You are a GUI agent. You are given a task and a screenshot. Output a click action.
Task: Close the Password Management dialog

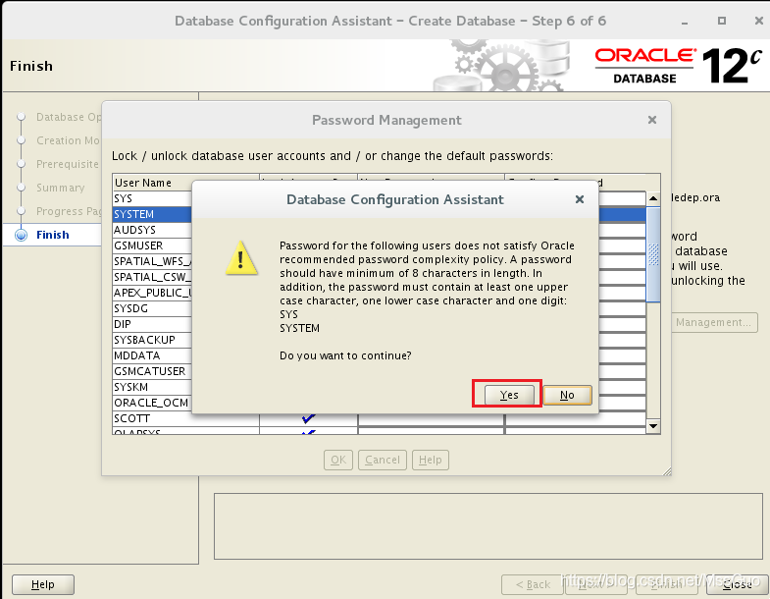(651, 120)
